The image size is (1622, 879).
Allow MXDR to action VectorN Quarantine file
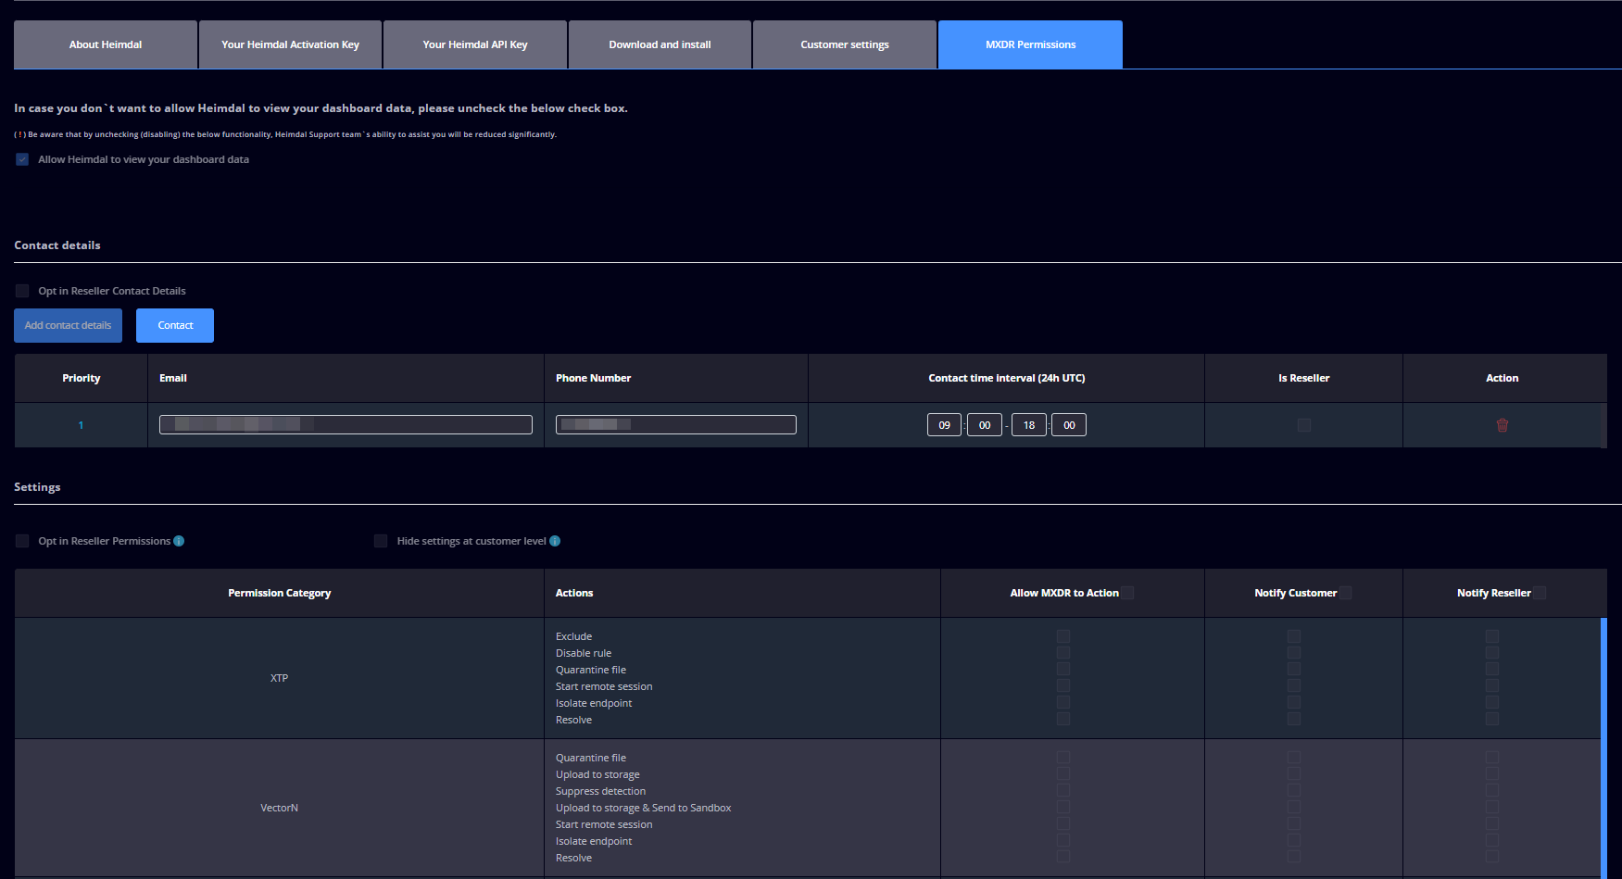tap(1063, 758)
